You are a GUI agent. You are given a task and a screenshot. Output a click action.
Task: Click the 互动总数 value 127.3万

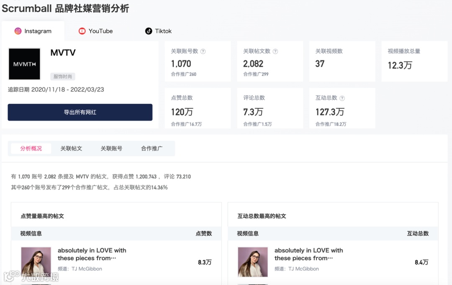click(330, 112)
